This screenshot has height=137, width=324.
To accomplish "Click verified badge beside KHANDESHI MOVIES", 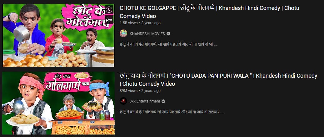I will 168,34.
